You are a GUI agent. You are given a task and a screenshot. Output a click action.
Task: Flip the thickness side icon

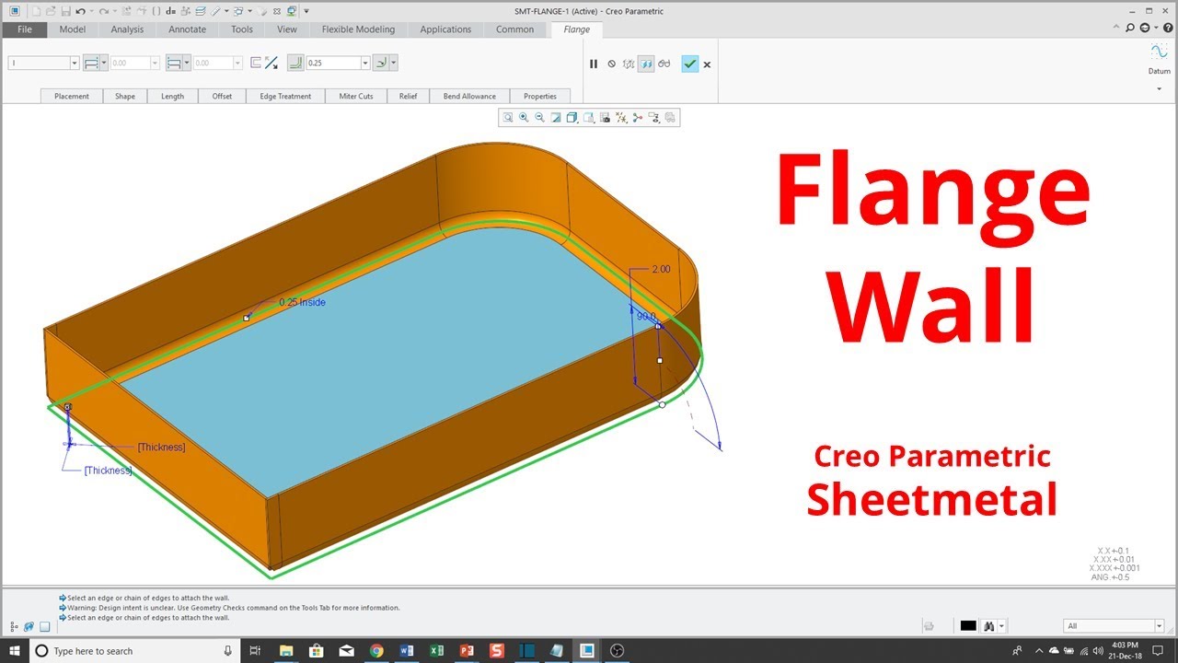click(271, 63)
